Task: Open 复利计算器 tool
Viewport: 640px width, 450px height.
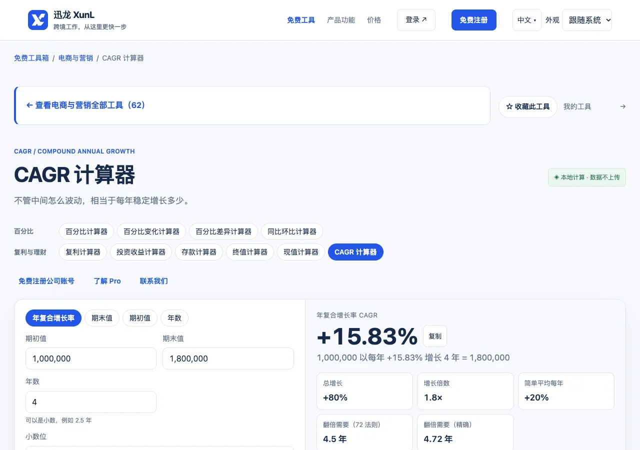Action: 83,252
